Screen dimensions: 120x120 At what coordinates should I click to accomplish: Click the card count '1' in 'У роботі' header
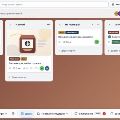(x=43, y=25)
